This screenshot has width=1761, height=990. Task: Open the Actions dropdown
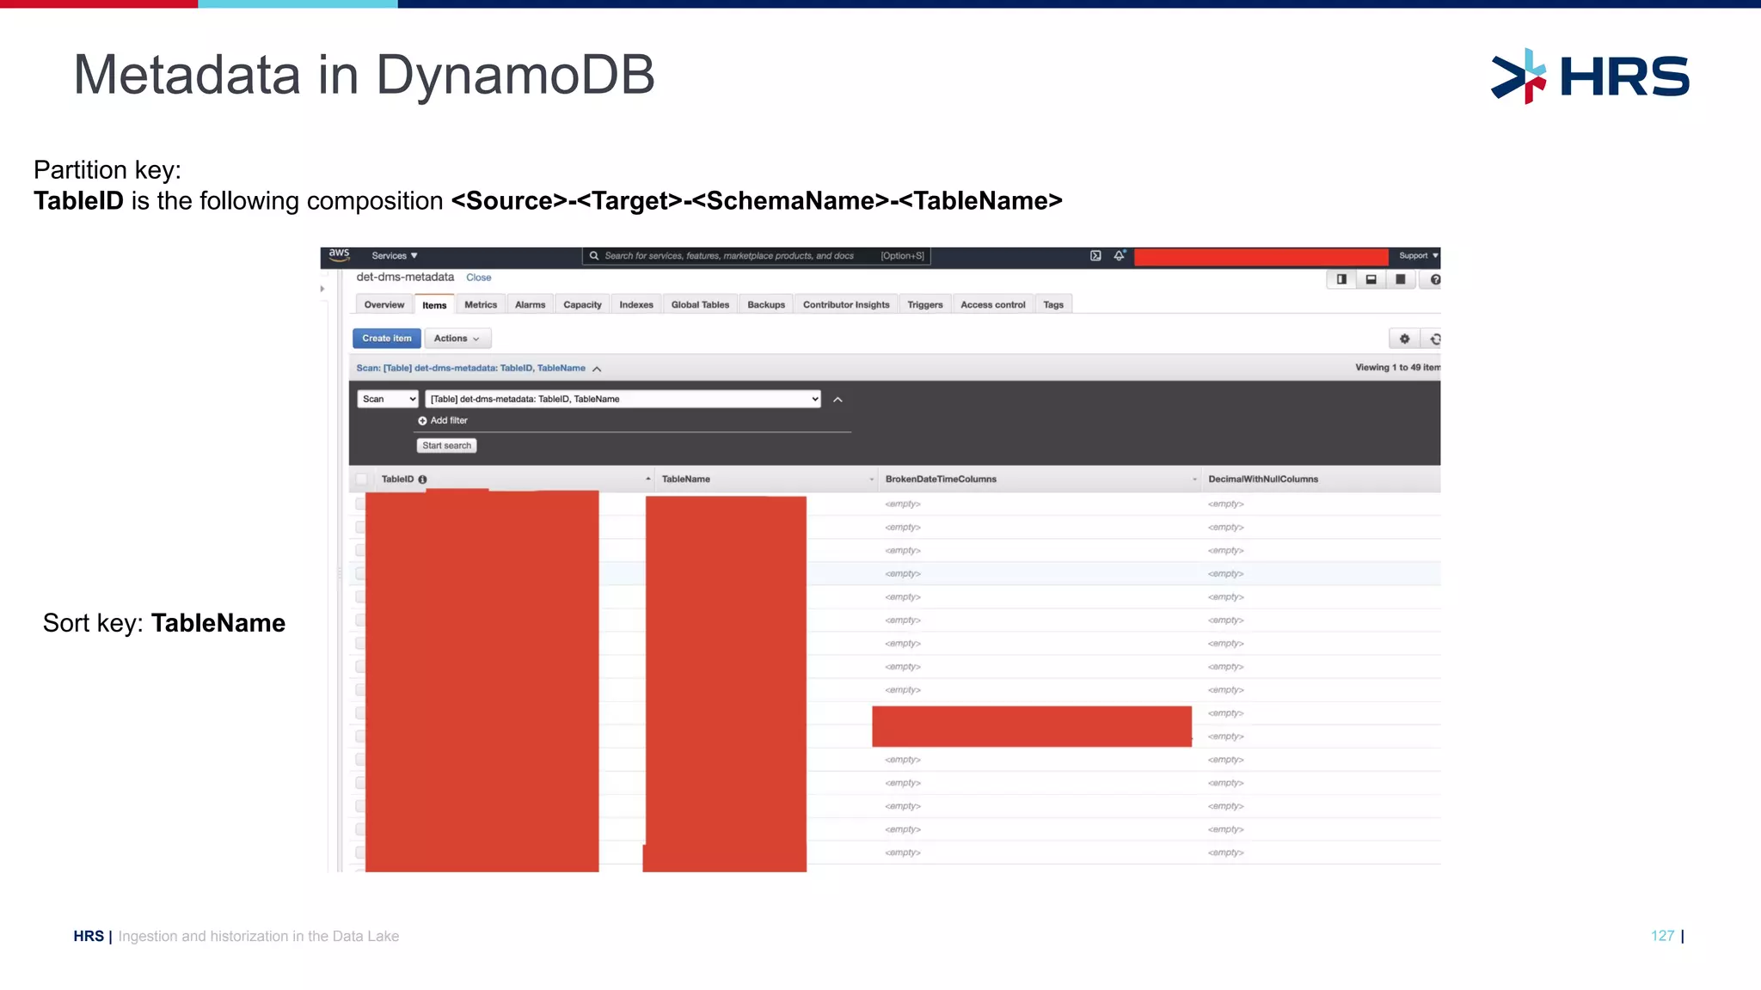(457, 339)
